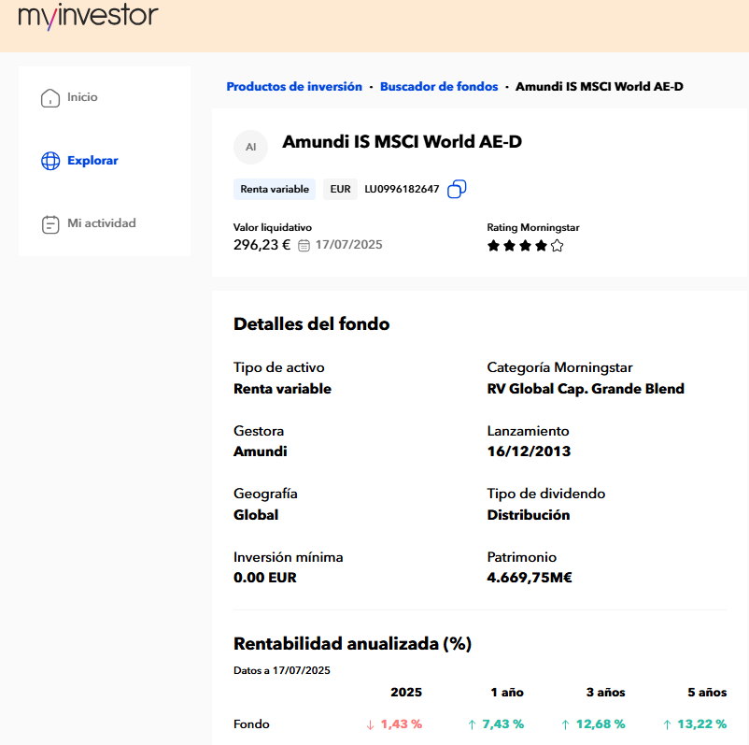Click the category RV Global Cap. Grande Blend
Image resolution: width=749 pixels, height=745 pixels.
586,389
